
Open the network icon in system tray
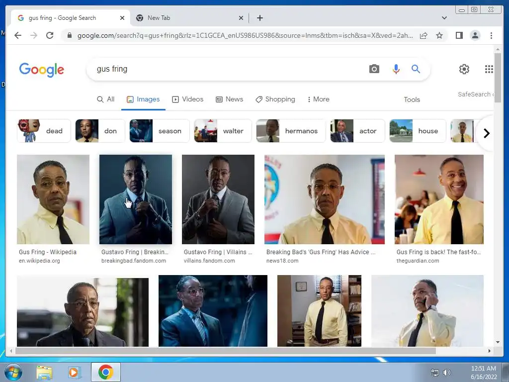pyautogui.click(x=434, y=373)
